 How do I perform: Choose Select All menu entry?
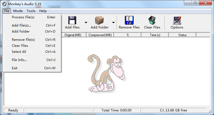click(33, 52)
